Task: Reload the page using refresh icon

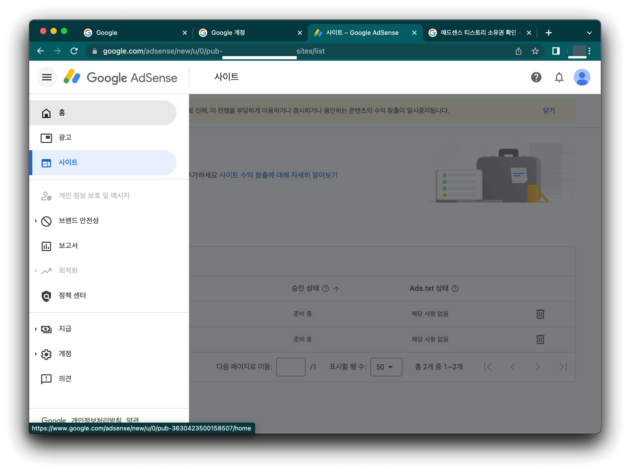Action: (x=74, y=51)
